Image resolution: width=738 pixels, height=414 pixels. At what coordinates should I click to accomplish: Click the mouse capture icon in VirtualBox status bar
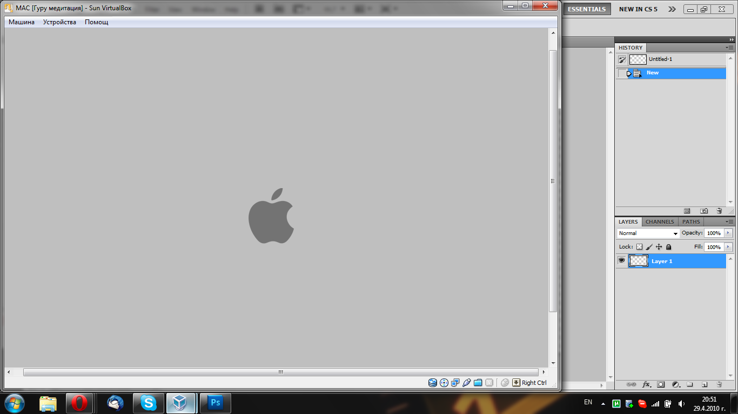[505, 383]
